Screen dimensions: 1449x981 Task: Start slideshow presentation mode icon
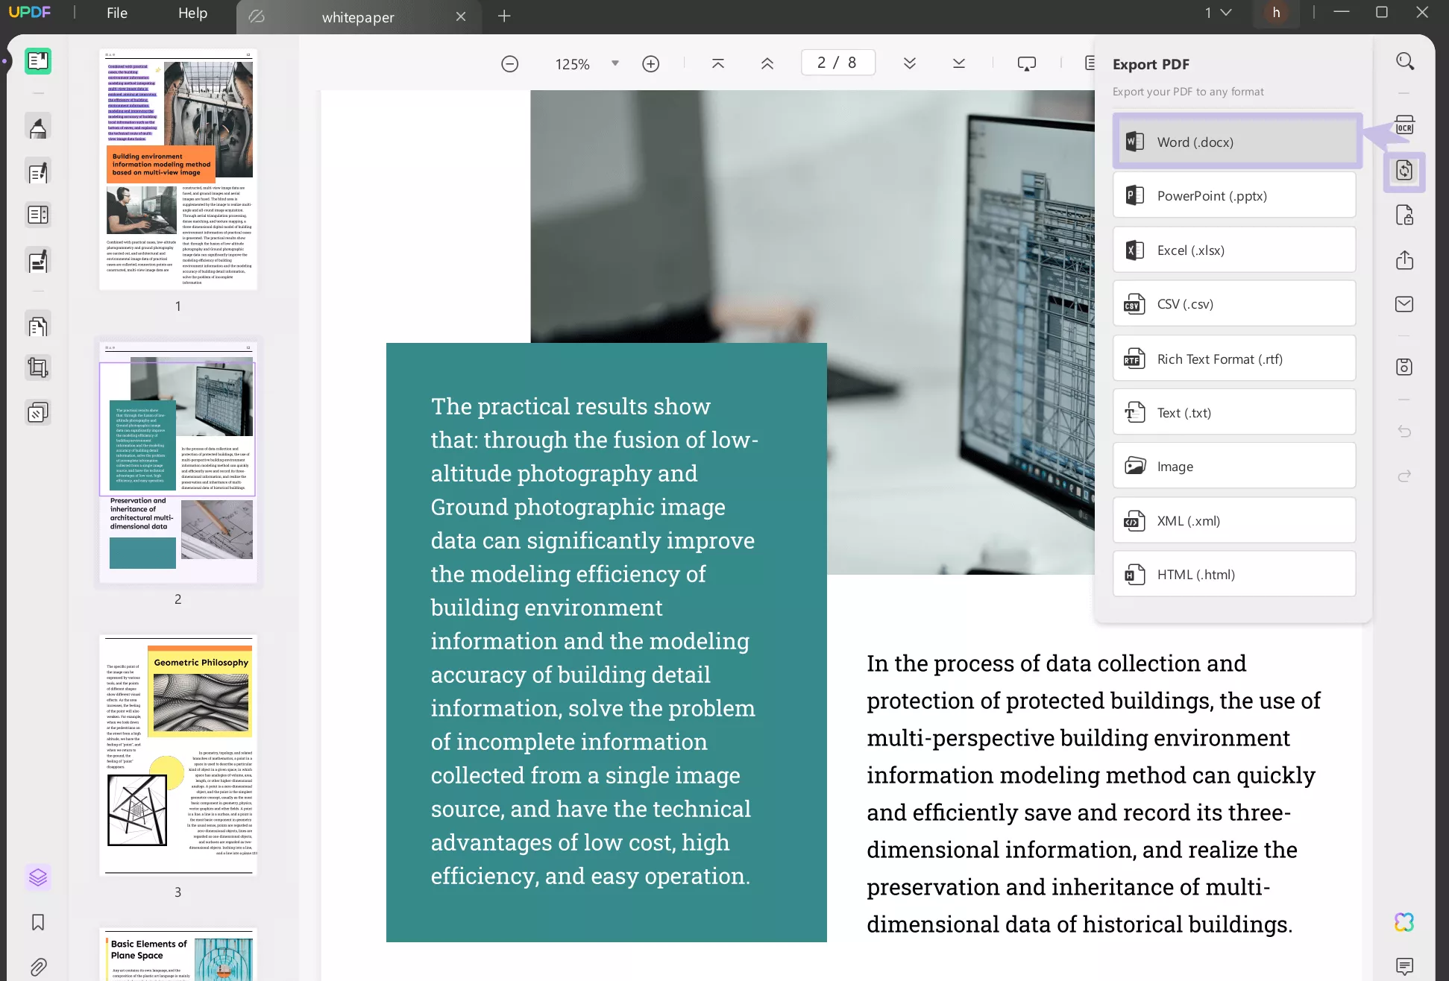(x=1027, y=64)
